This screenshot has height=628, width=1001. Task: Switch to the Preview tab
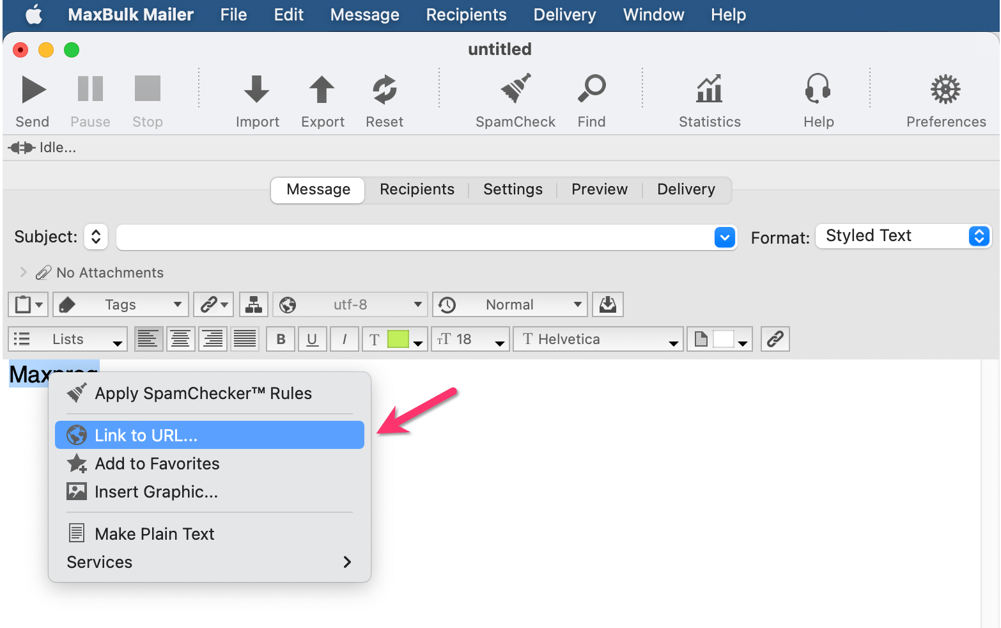[x=600, y=190]
